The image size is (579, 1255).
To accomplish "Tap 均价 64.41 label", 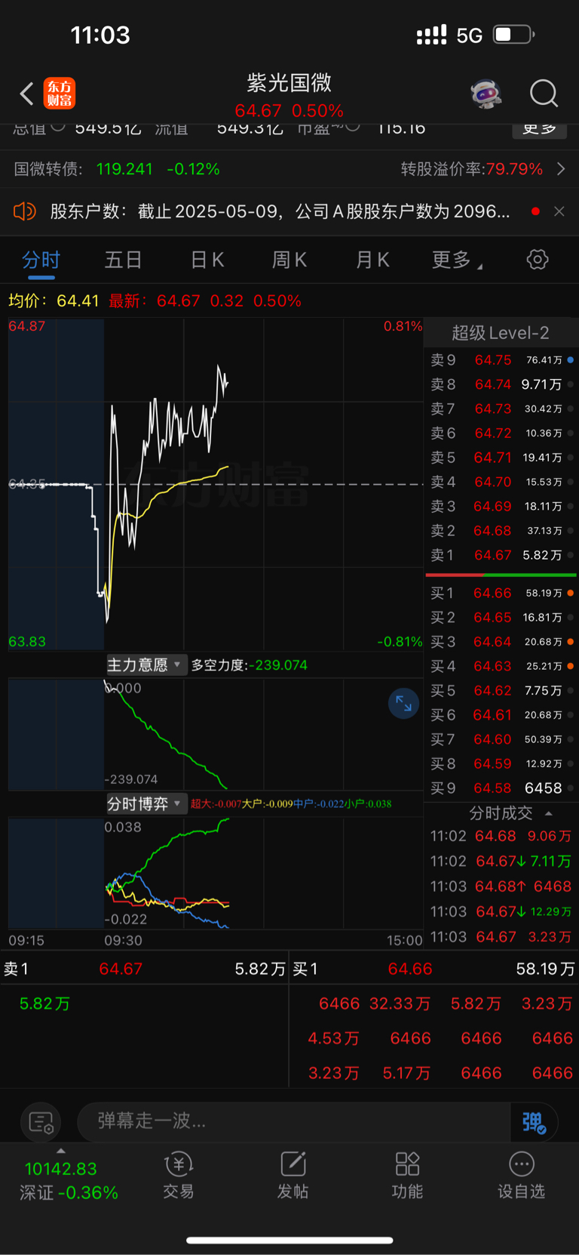I will pos(54,301).
